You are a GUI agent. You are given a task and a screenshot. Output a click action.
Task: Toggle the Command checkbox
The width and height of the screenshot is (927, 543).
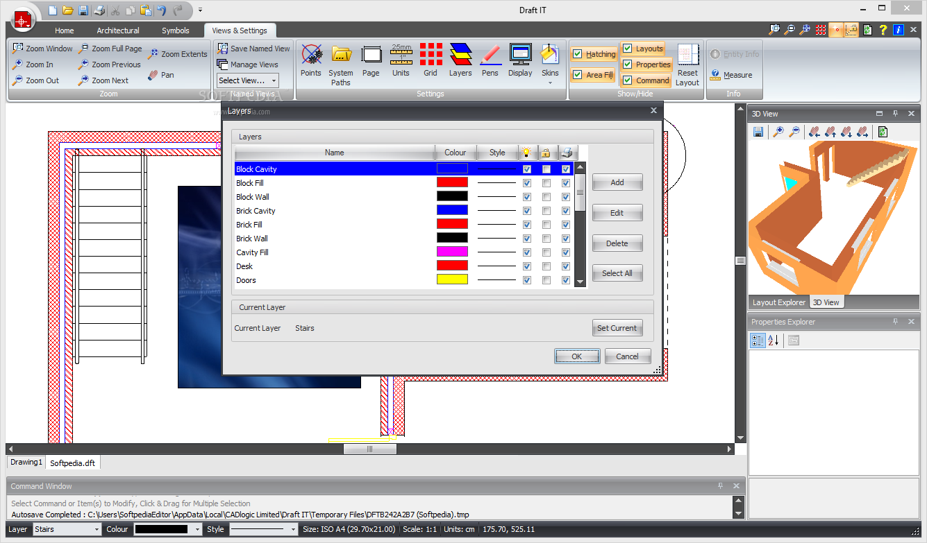[627, 80]
